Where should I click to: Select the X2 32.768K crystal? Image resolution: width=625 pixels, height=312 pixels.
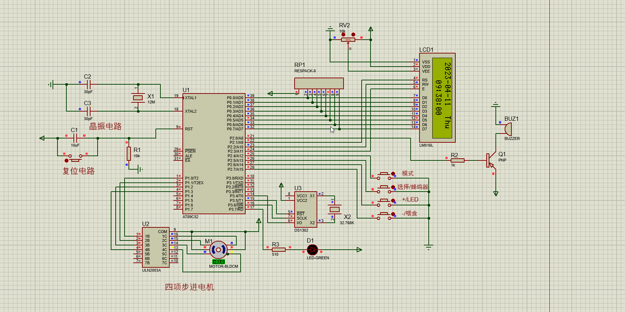pos(334,209)
